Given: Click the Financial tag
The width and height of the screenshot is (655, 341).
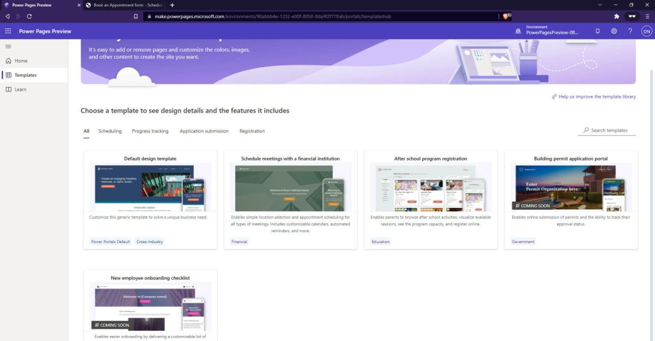Looking at the screenshot, I should pyautogui.click(x=239, y=242).
